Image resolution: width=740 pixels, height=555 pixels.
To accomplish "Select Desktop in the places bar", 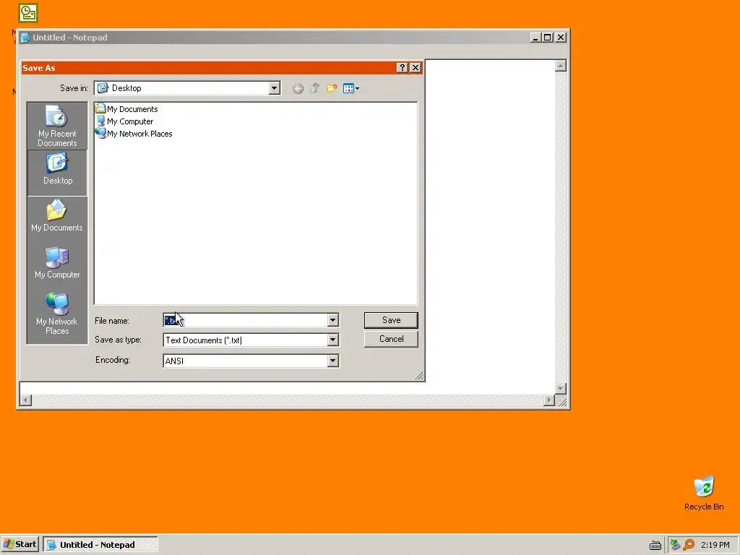I will pyautogui.click(x=57, y=173).
